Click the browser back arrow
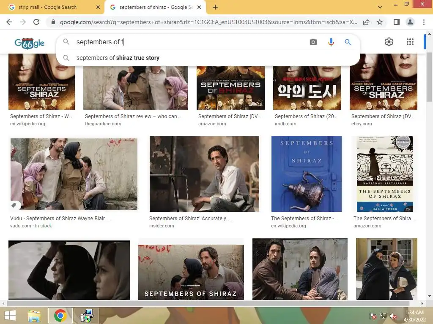This screenshot has height=324, width=433. tap(9, 22)
